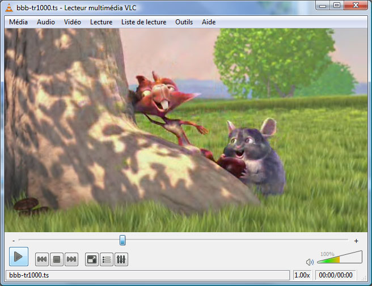Open extended settings equalizer icon
Image resolution: width=372 pixels, height=286 pixels.
[121, 259]
